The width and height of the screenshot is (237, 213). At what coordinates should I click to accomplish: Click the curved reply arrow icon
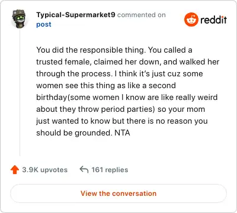pyautogui.click(x=84, y=169)
